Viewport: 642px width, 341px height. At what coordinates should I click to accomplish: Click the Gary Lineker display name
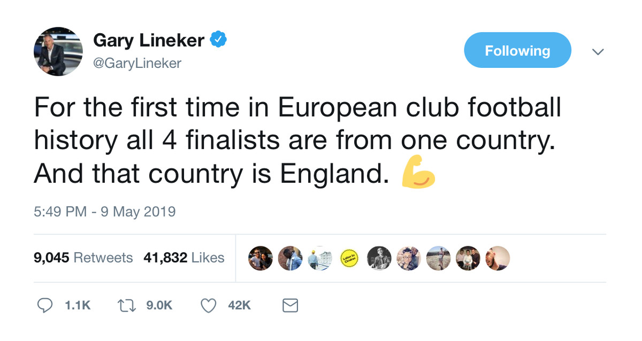click(148, 40)
